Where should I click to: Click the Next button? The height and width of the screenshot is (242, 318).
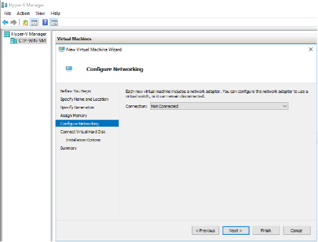coord(236,230)
